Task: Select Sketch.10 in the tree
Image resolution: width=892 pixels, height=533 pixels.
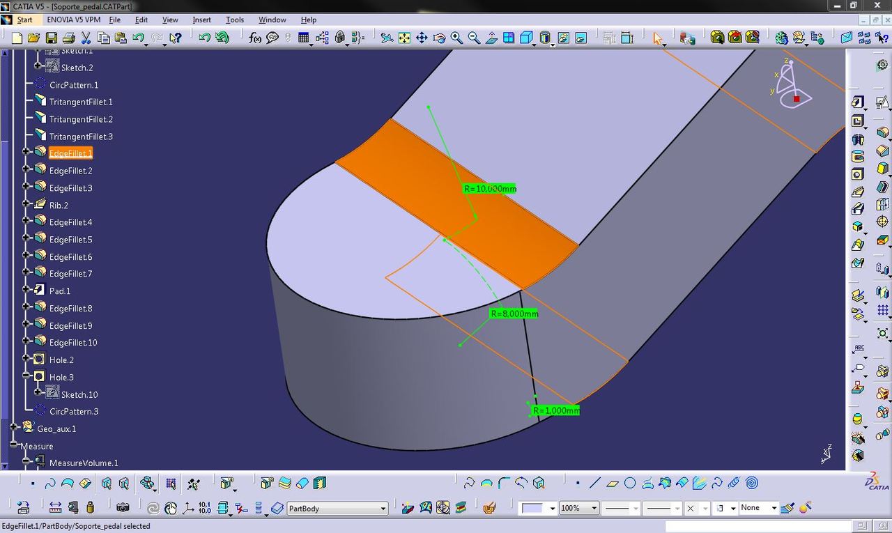Action: point(79,394)
